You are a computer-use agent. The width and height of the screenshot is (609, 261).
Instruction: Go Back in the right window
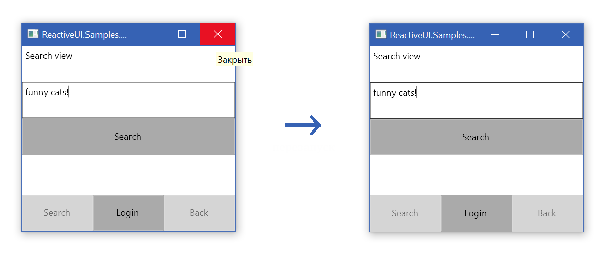(547, 213)
